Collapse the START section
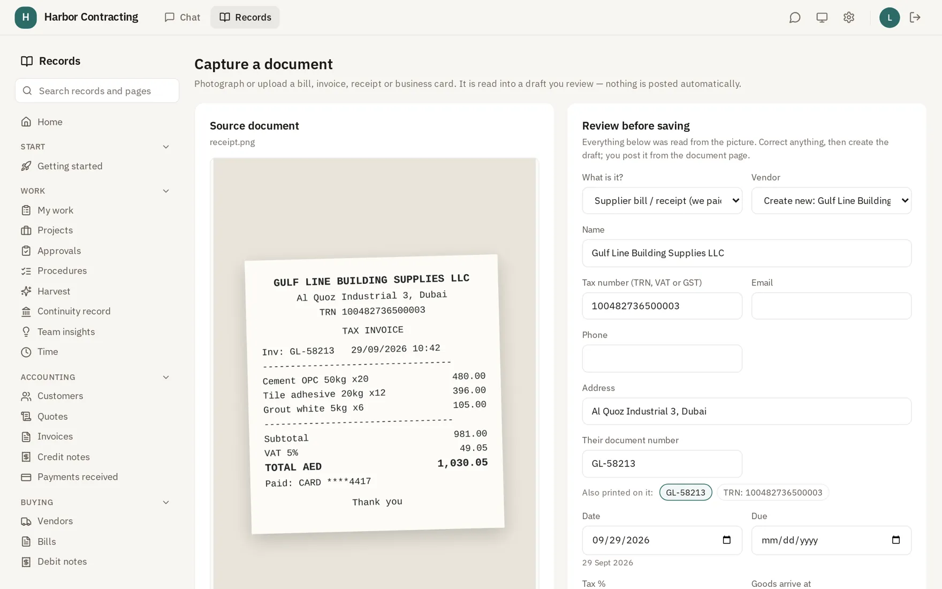 (166, 147)
